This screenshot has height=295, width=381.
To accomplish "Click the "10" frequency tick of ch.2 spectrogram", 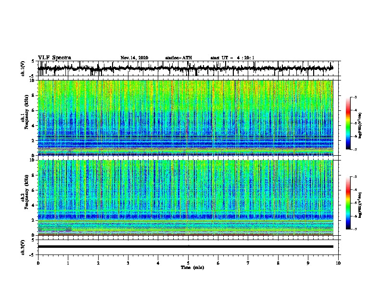I will 32,160.
